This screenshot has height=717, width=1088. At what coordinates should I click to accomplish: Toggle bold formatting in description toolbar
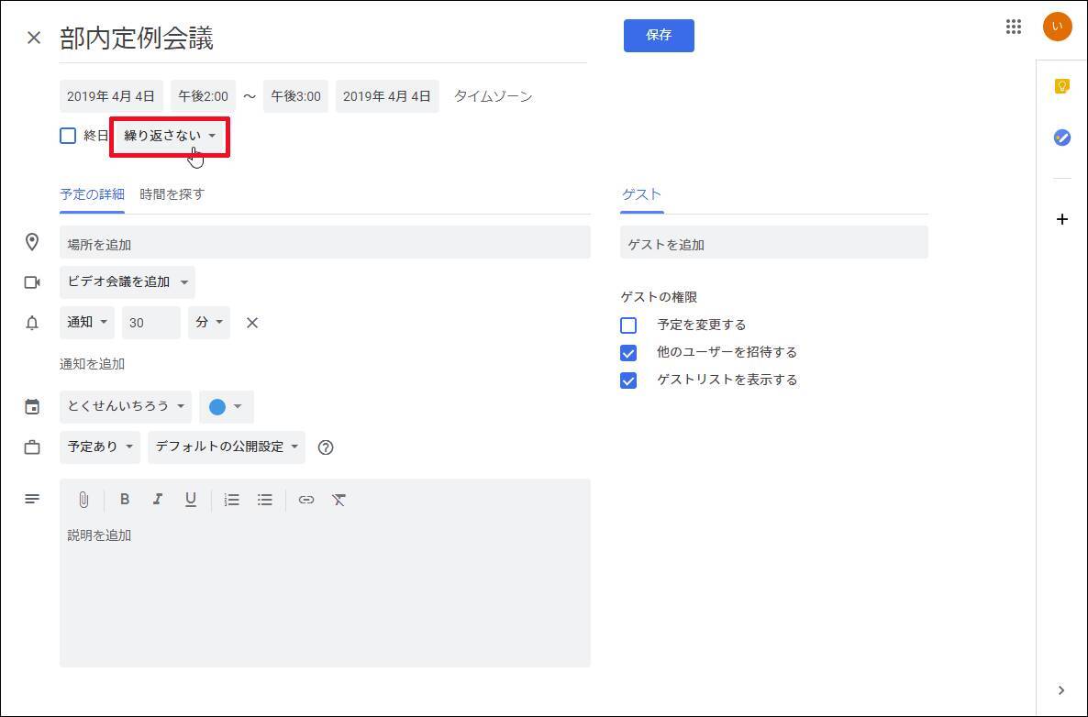tap(125, 500)
